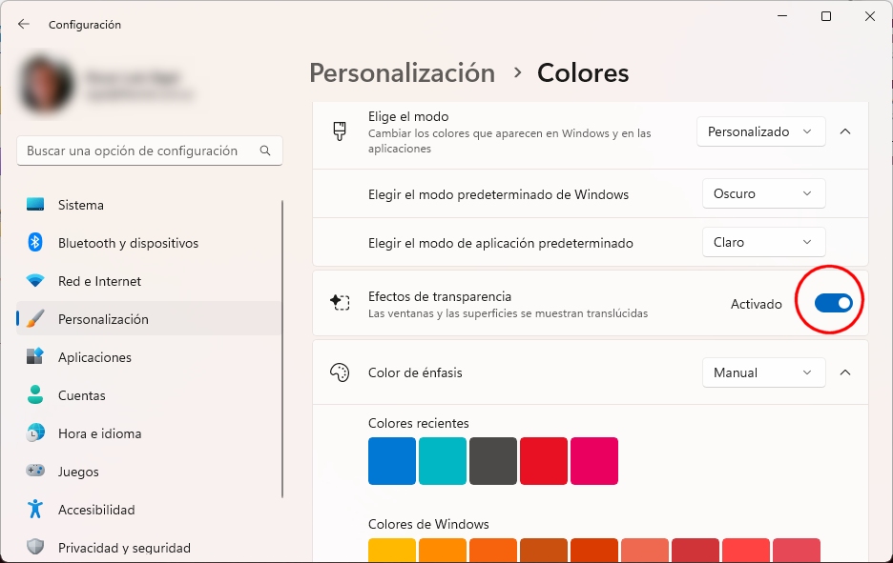Click Elegir el modo predeterminado de Windows text
Image resolution: width=893 pixels, height=563 pixels.
point(498,194)
